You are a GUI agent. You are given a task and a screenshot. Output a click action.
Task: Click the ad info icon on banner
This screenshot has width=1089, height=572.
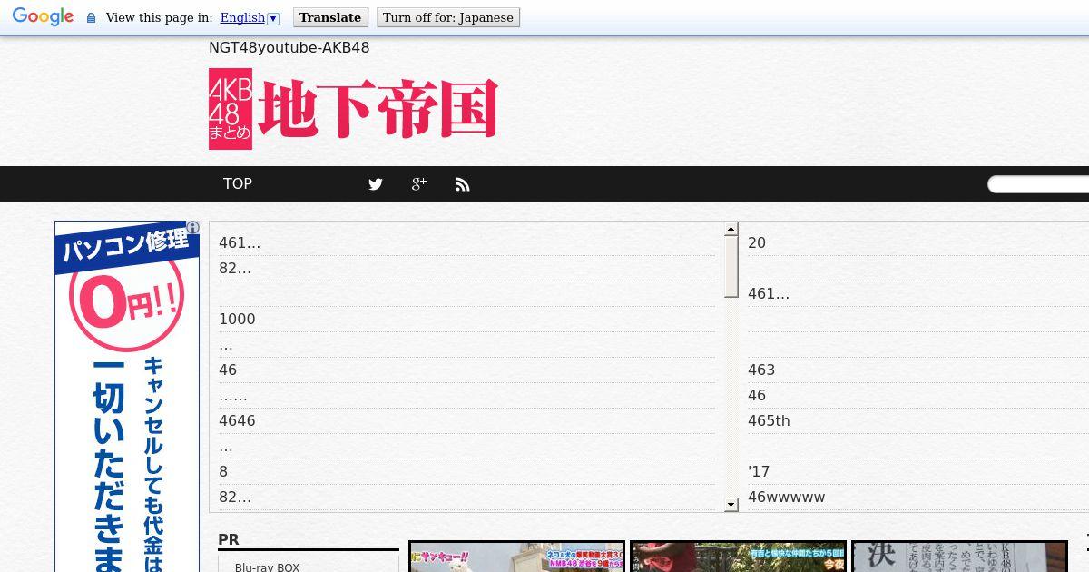192,228
